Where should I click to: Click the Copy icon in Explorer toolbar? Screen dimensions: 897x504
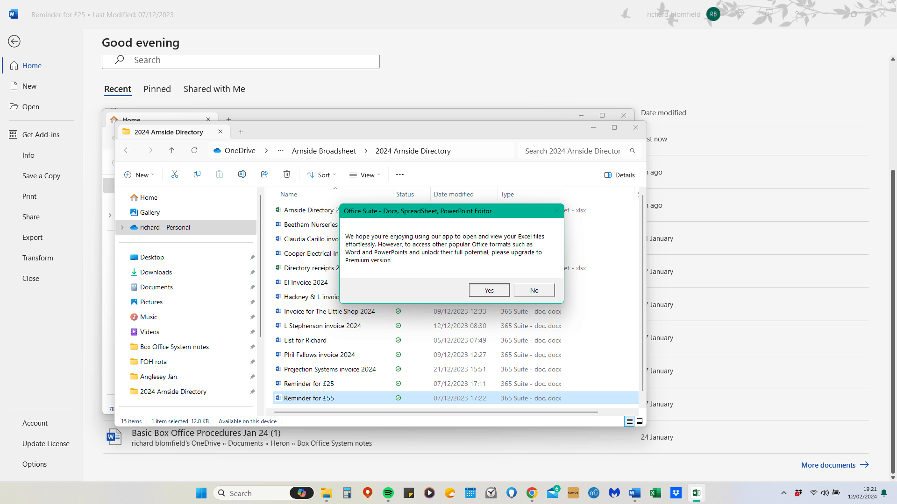[197, 175]
